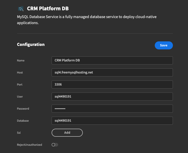
Task: Click the Ssl row label
Action: click(19, 133)
